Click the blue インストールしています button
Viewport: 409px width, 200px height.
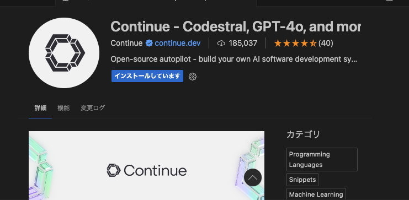(x=147, y=76)
